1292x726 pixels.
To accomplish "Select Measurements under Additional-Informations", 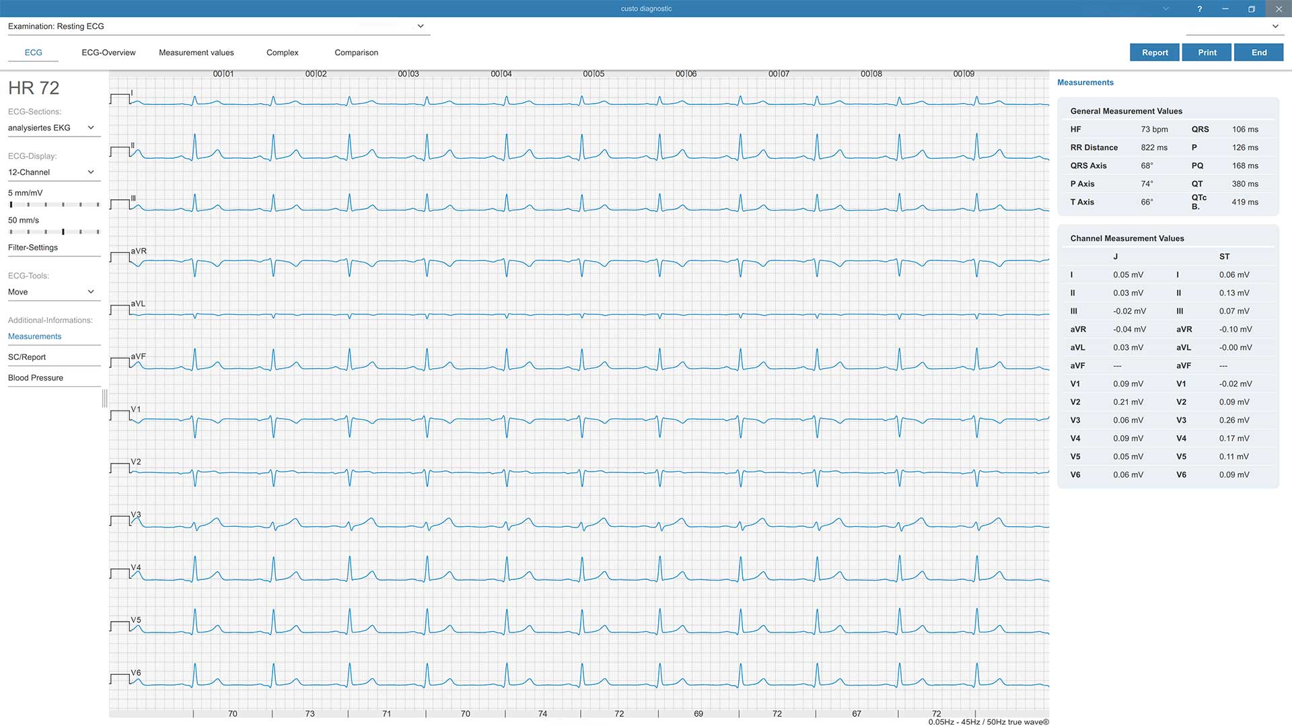I will pos(53,336).
